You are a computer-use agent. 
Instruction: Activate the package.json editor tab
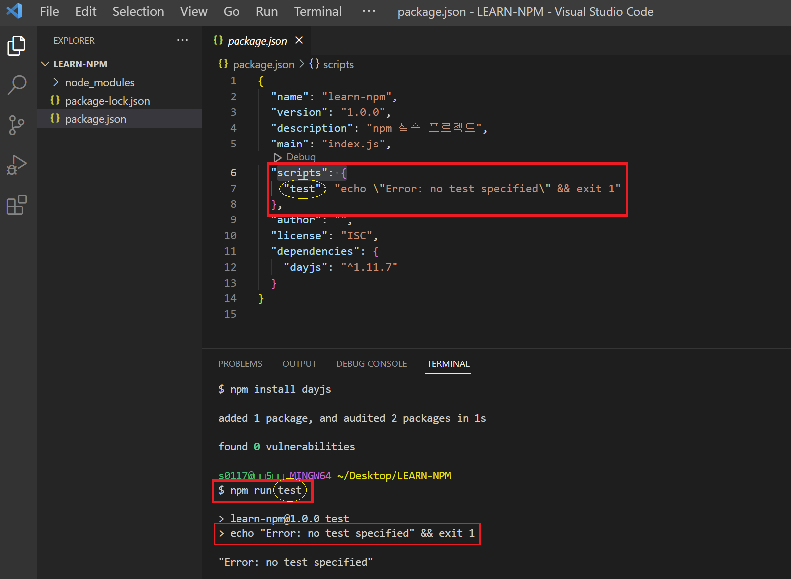tap(257, 41)
